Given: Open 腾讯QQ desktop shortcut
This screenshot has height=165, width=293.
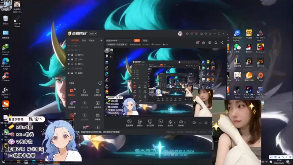Looking at the screenshot, I should [x=249, y=48].
